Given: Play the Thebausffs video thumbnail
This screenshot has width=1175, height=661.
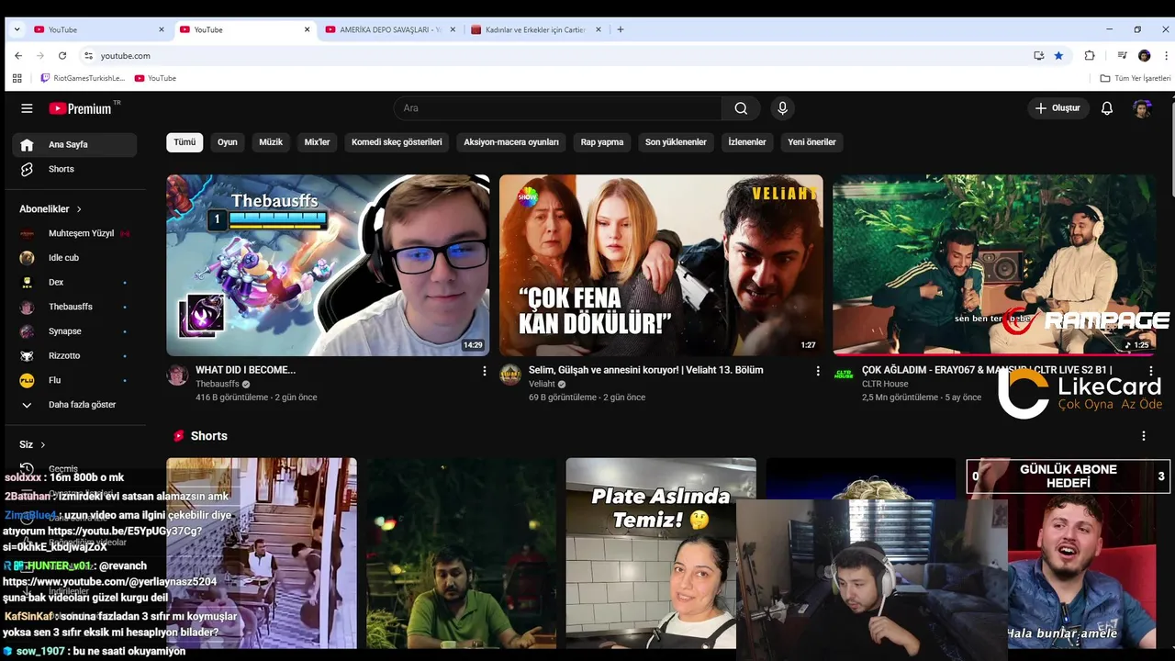Looking at the screenshot, I should (x=328, y=265).
